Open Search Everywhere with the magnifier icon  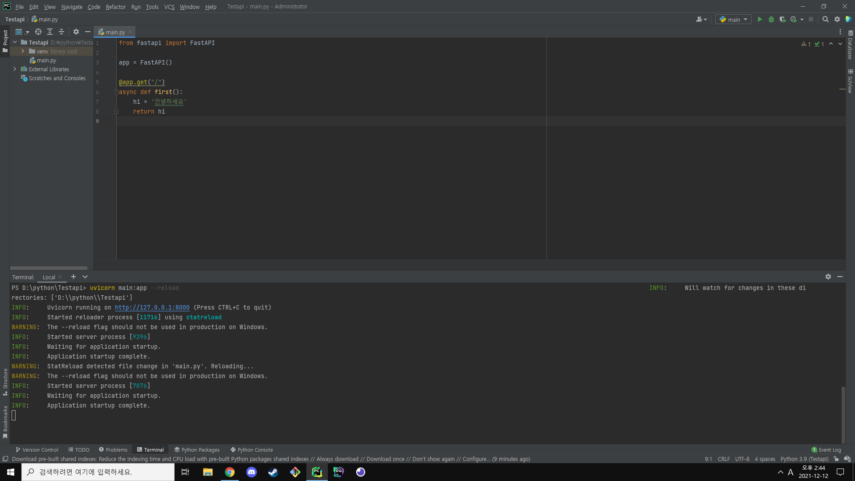coord(825,19)
